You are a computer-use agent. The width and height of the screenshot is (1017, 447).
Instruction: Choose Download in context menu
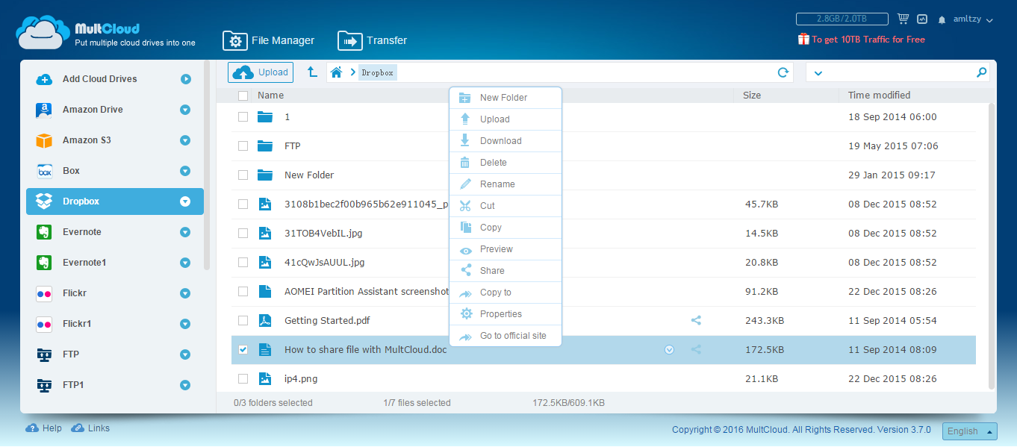pyautogui.click(x=506, y=141)
